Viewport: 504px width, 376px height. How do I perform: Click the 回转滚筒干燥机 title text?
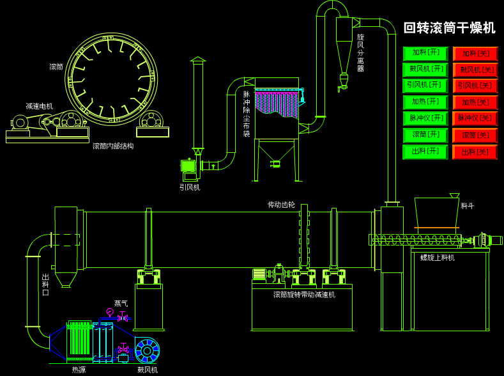[449, 28]
